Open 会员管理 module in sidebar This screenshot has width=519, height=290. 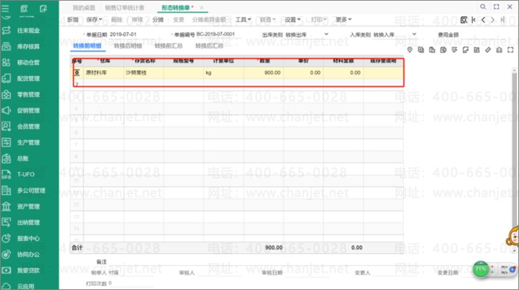click(28, 126)
